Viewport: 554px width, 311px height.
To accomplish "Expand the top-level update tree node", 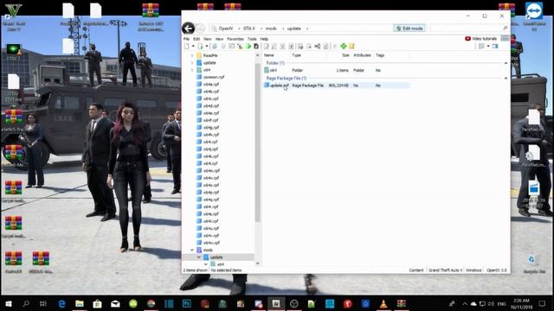I will 192,63.
